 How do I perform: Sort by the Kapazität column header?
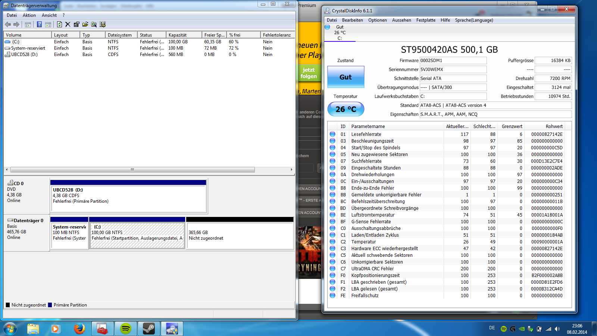point(184,35)
